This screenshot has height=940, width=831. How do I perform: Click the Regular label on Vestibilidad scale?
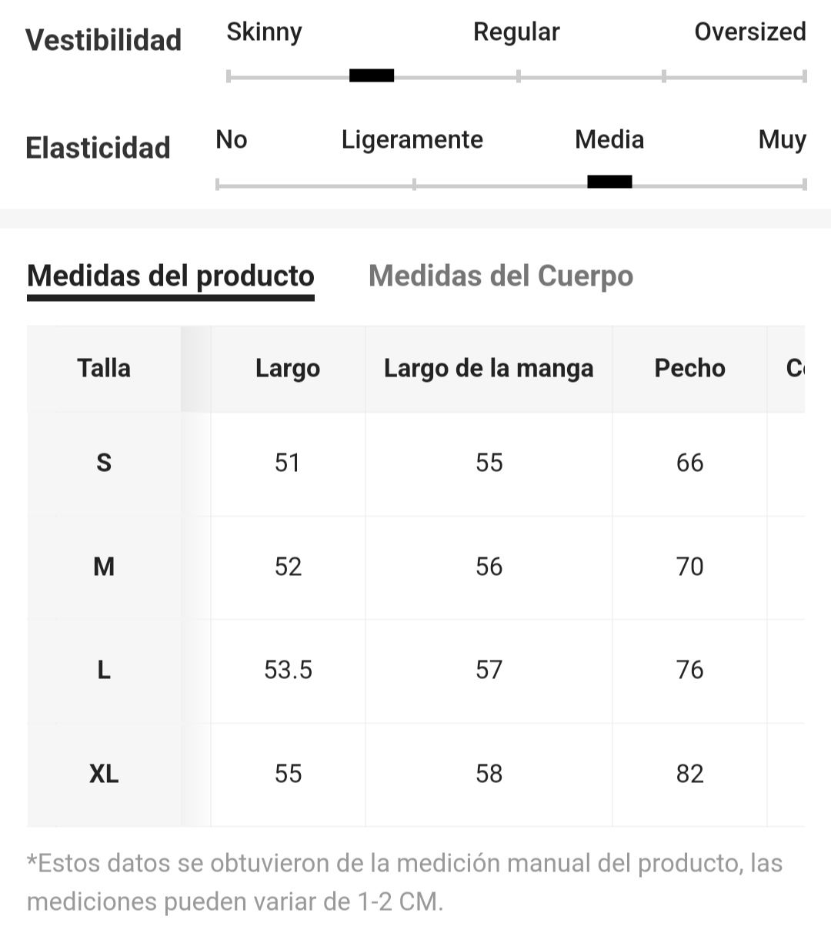pos(516,32)
